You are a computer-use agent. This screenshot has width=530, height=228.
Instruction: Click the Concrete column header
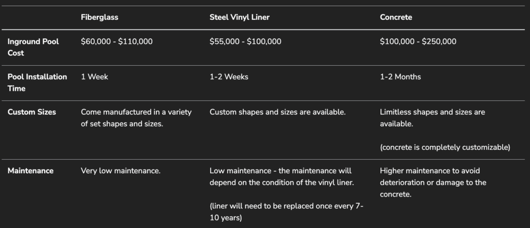click(396, 17)
